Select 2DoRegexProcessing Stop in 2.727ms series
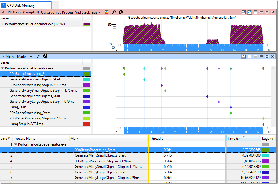Screen dimensions: 278x184 [46, 118]
